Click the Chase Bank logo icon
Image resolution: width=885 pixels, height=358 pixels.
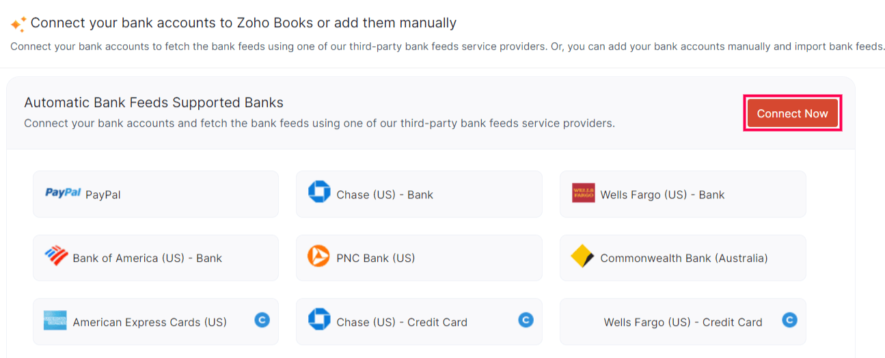click(319, 192)
